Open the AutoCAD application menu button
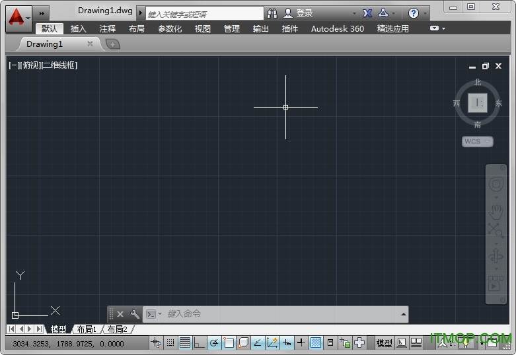This screenshot has height=355, width=516. (18, 17)
